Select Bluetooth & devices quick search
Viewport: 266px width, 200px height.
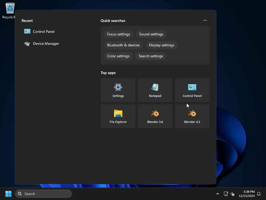tap(123, 45)
